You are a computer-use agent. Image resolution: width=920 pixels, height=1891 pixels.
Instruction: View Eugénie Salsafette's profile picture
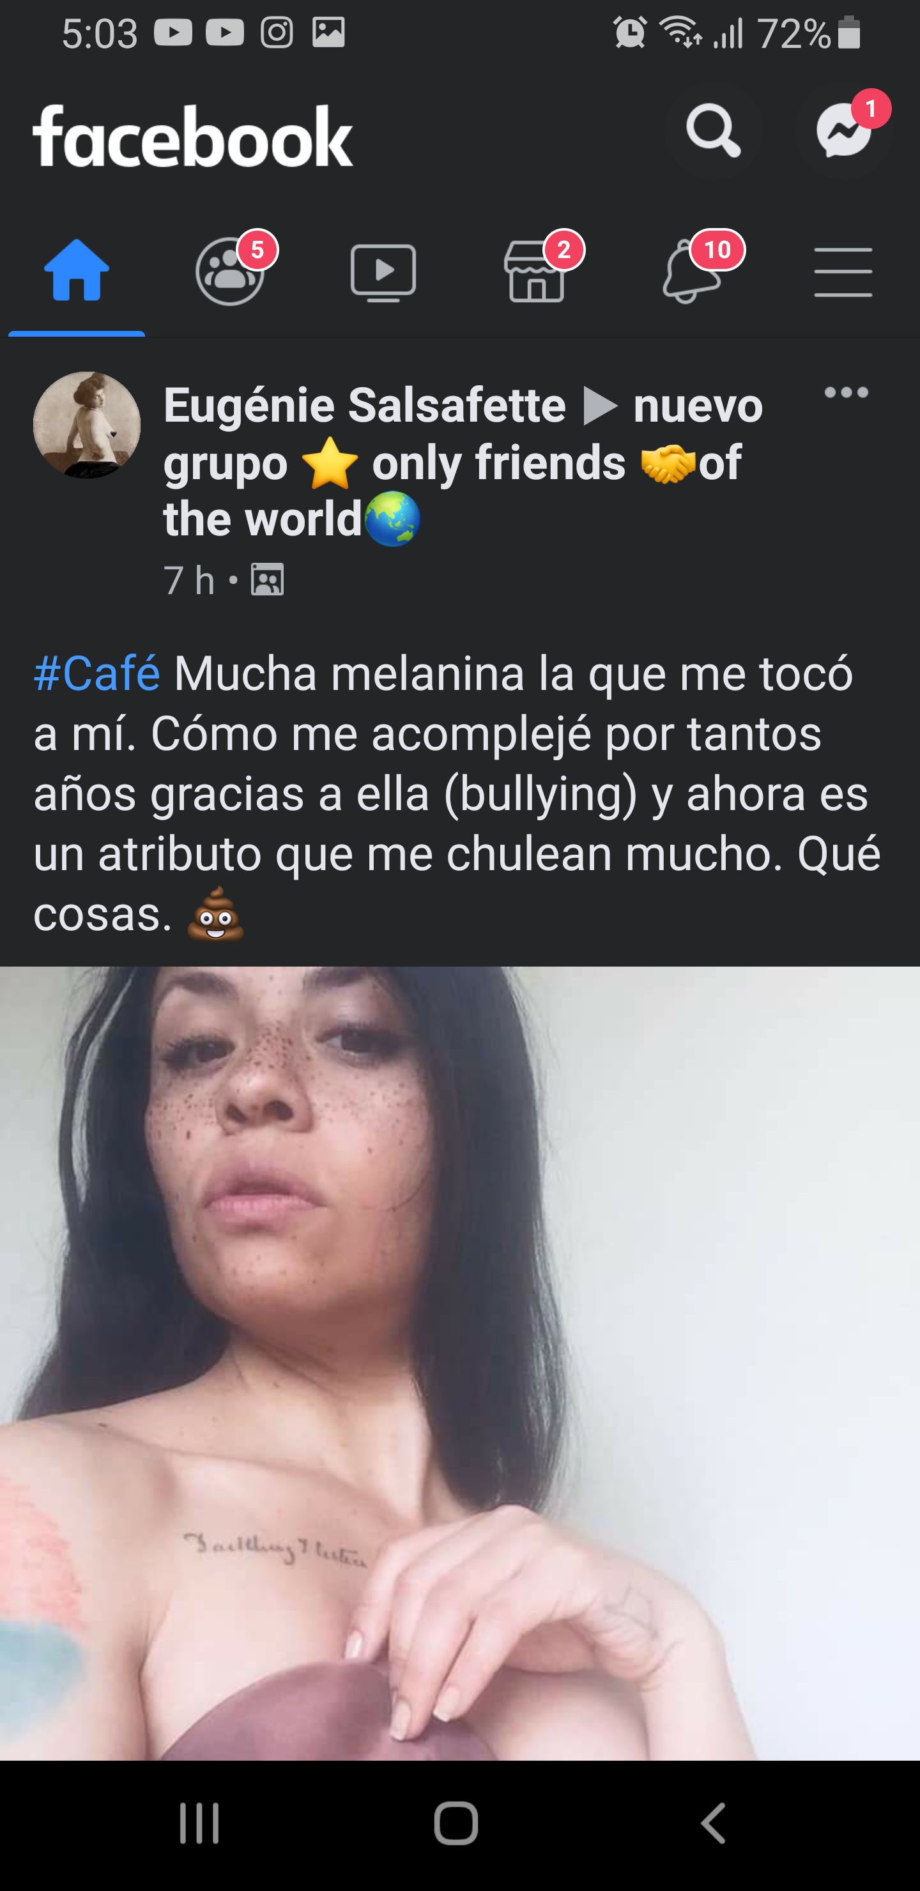click(87, 425)
